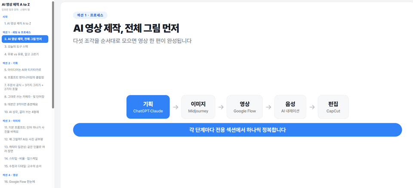This screenshot has width=413, height=188.
Task: Click the 섹션 4 · 영상 heading
Action: click(x=10, y=175)
